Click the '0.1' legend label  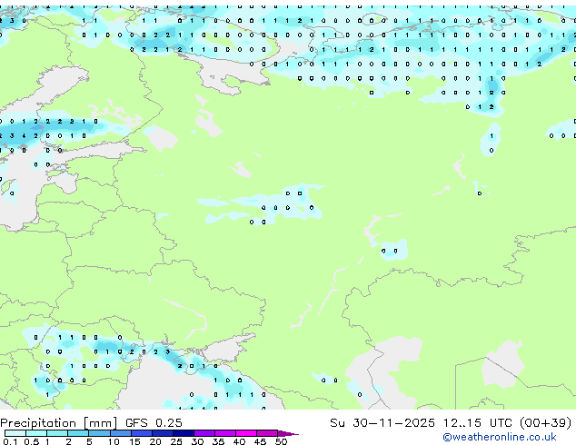point(11,441)
